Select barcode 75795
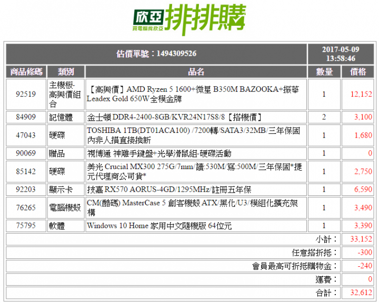This screenshot has width=379, height=303. pyautogui.click(x=26, y=225)
